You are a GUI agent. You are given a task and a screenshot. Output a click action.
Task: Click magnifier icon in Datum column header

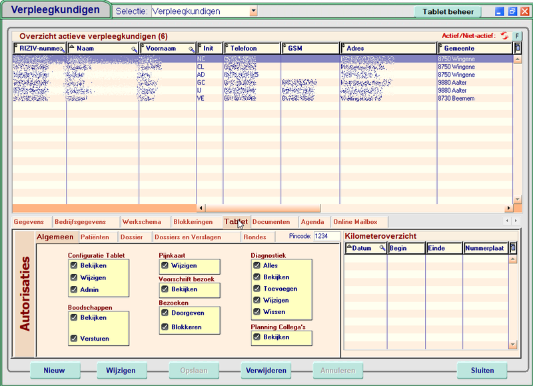point(382,249)
